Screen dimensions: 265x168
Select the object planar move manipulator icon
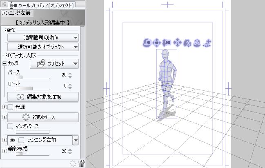coord(177,42)
